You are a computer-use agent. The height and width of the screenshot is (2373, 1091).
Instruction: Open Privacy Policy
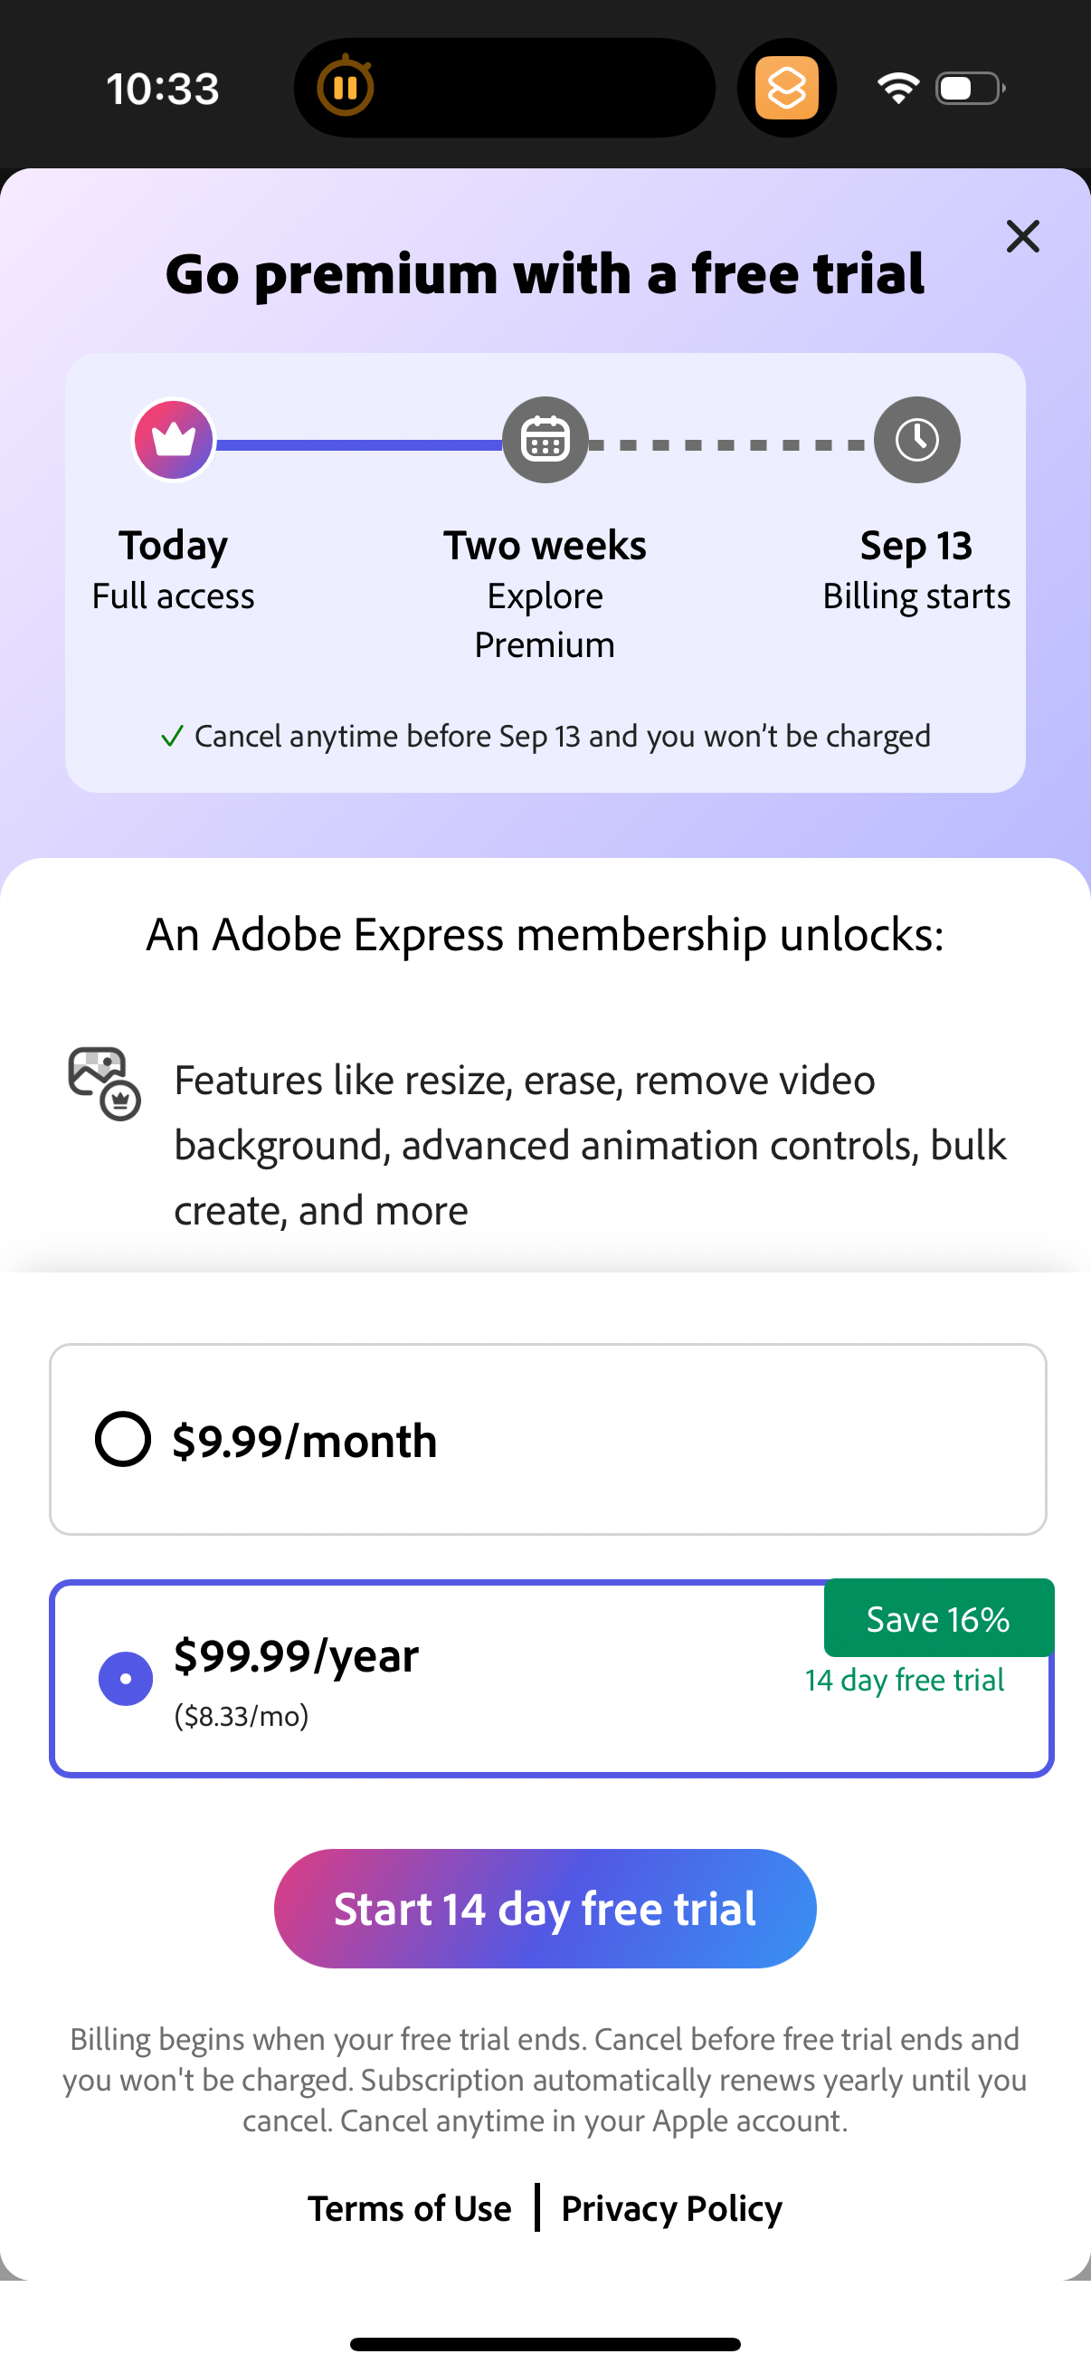(x=671, y=2208)
